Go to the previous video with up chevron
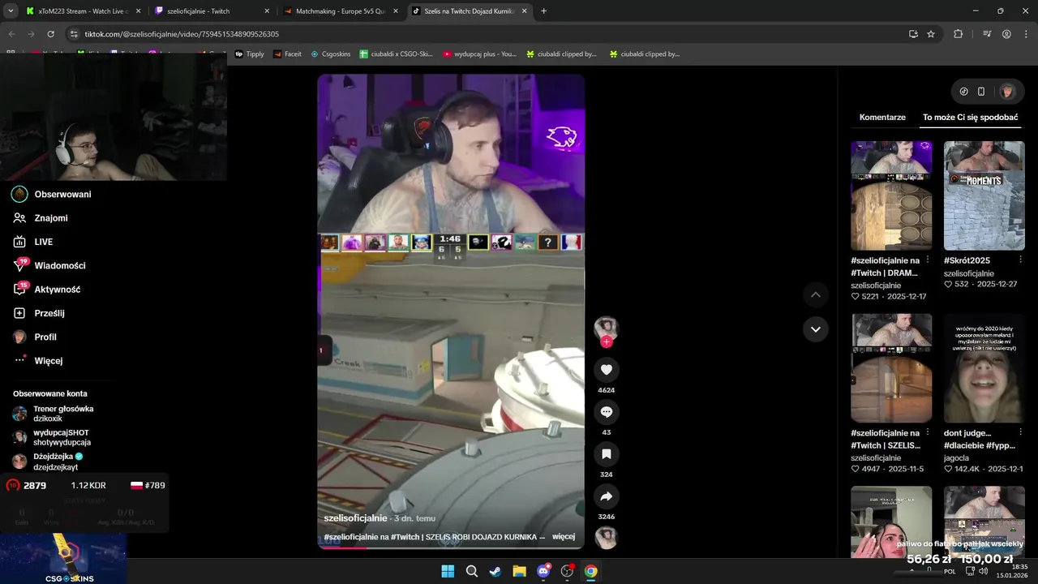 (x=815, y=294)
